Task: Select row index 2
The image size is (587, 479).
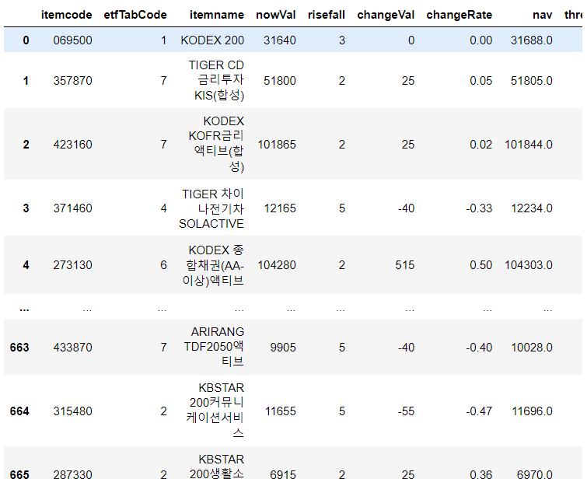Action: (x=26, y=144)
